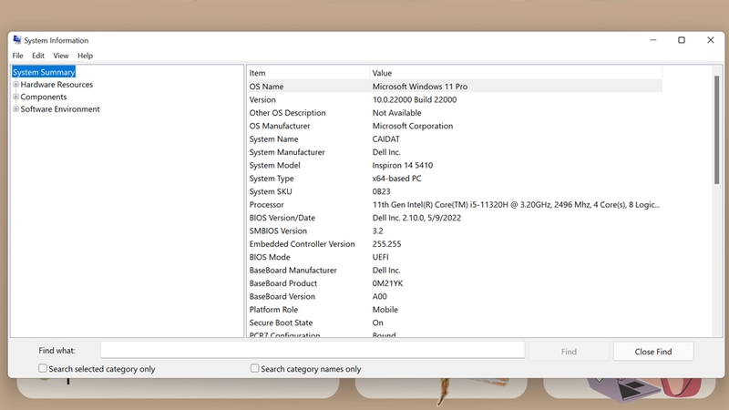Image resolution: width=729 pixels, height=410 pixels.
Task: Click the x64-based PC value
Action: tap(396, 179)
